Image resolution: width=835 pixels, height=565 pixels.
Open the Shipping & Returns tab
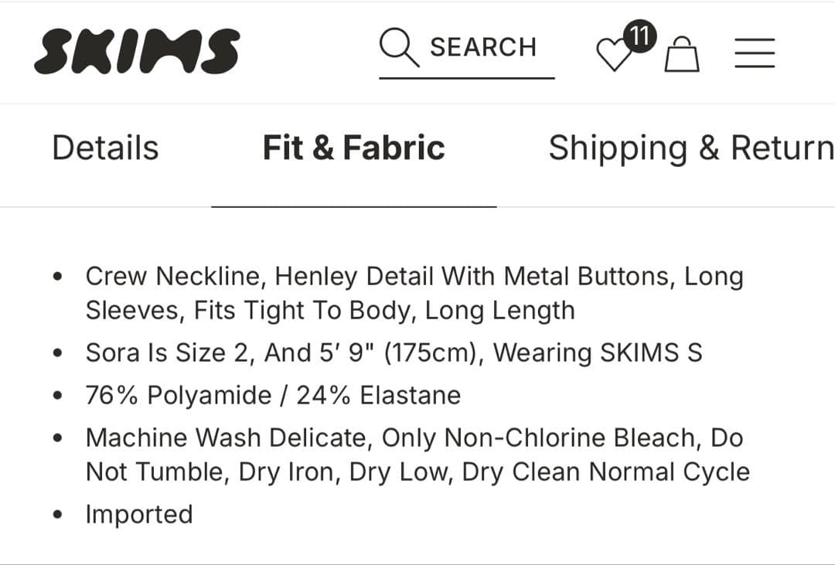pos(690,148)
